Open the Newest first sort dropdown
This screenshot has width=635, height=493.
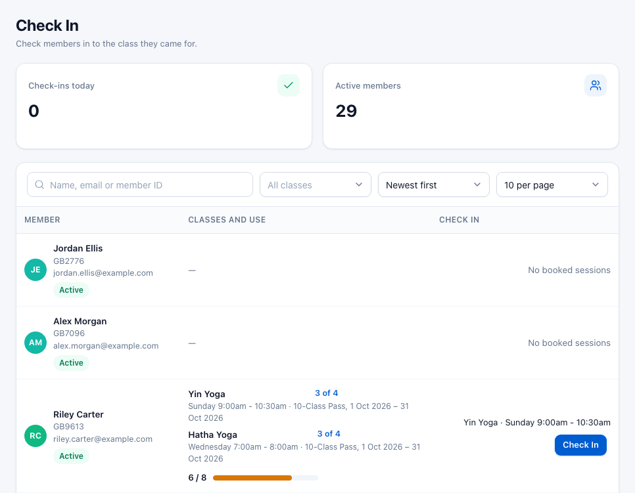pyautogui.click(x=434, y=185)
